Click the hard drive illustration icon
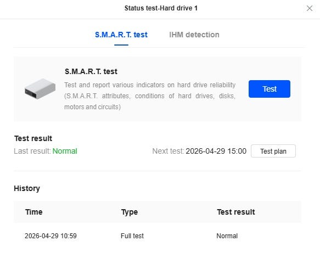Viewport: 320px width, 258px height. pos(40,88)
